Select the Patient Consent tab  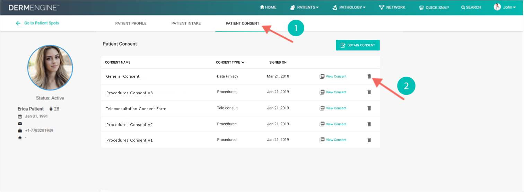click(242, 23)
